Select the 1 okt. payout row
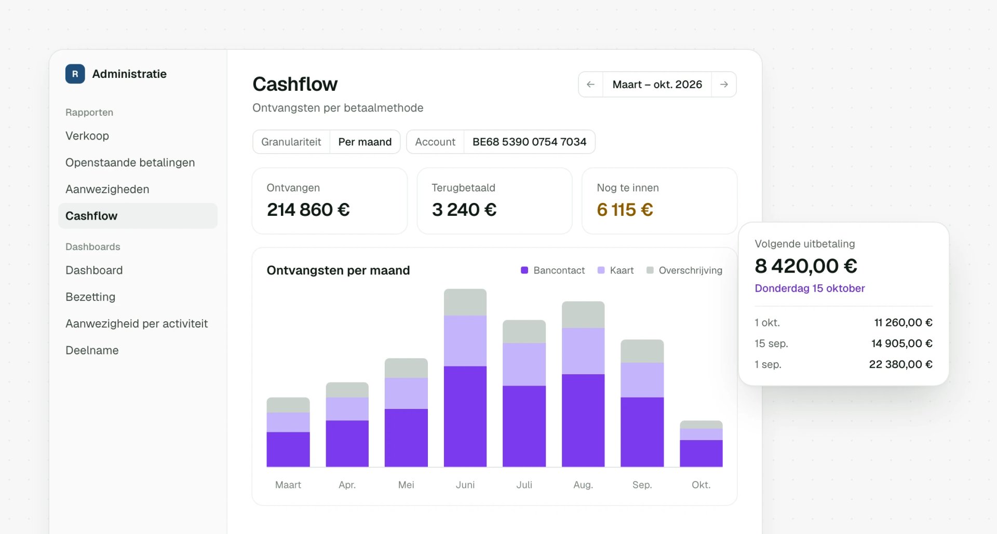 tap(843, 323)
